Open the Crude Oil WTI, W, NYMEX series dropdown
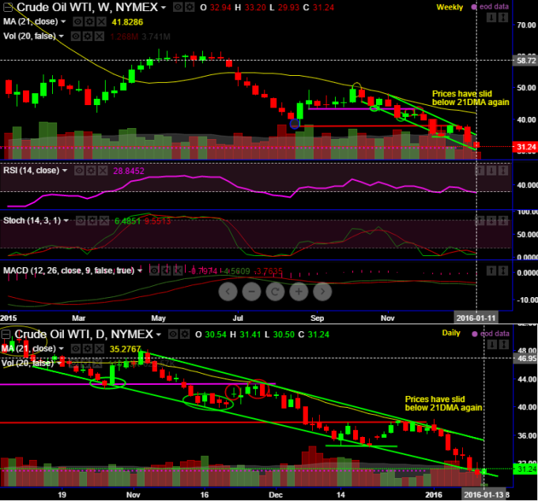Image resolution: width=538 pixels, height=501 pixels. pyautogui.click(x=164, y=8)
